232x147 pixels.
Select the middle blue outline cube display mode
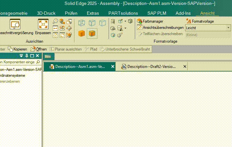point(92,23)
